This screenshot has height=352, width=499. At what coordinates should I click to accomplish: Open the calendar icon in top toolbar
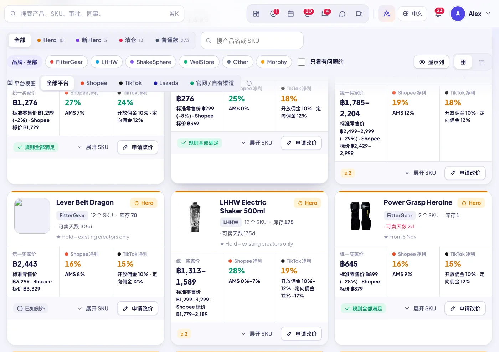point(291,14)
